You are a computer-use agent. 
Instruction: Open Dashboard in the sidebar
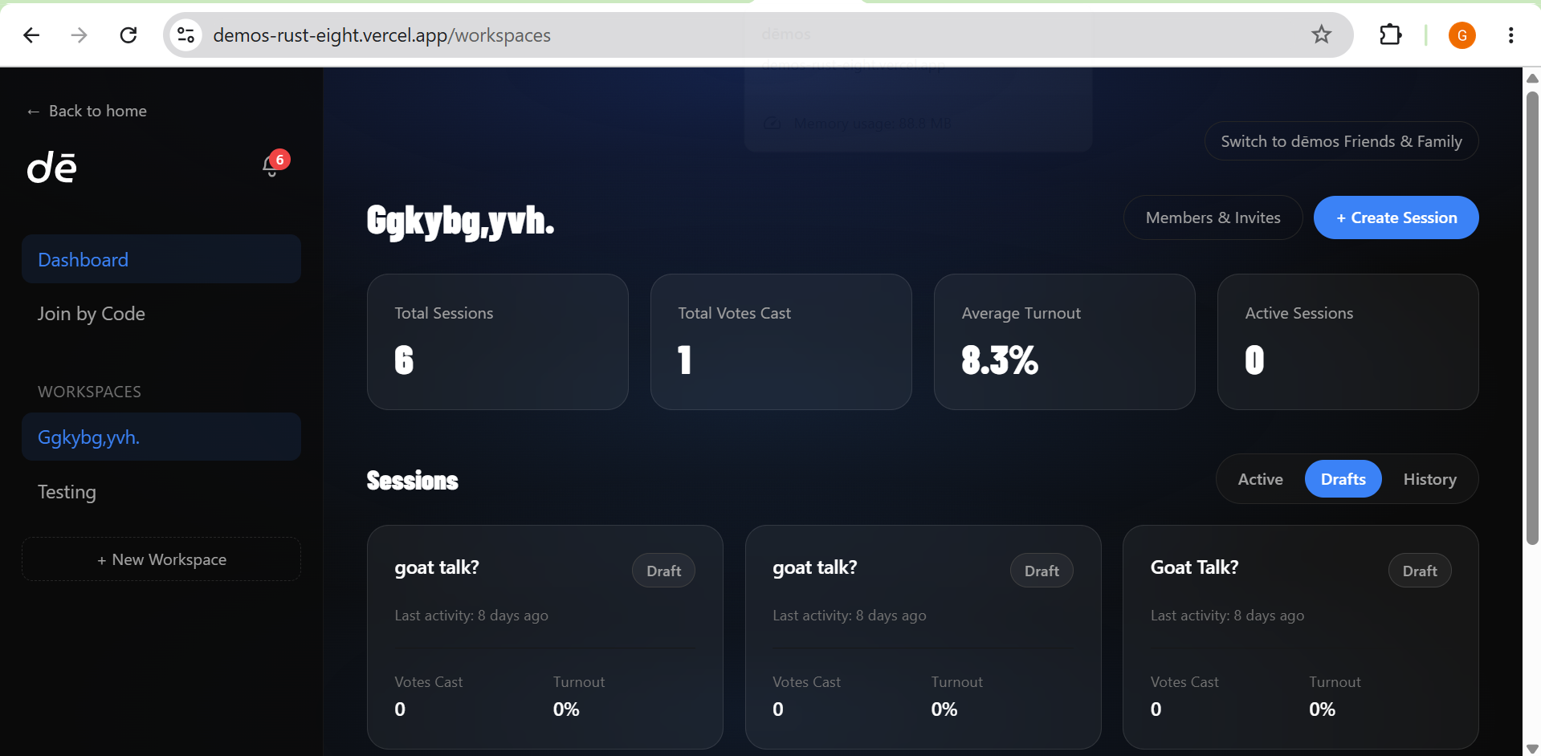[161, 259]
